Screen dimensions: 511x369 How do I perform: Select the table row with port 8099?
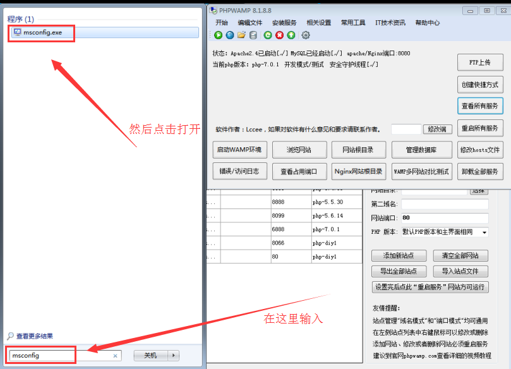(x=284, y=216)
